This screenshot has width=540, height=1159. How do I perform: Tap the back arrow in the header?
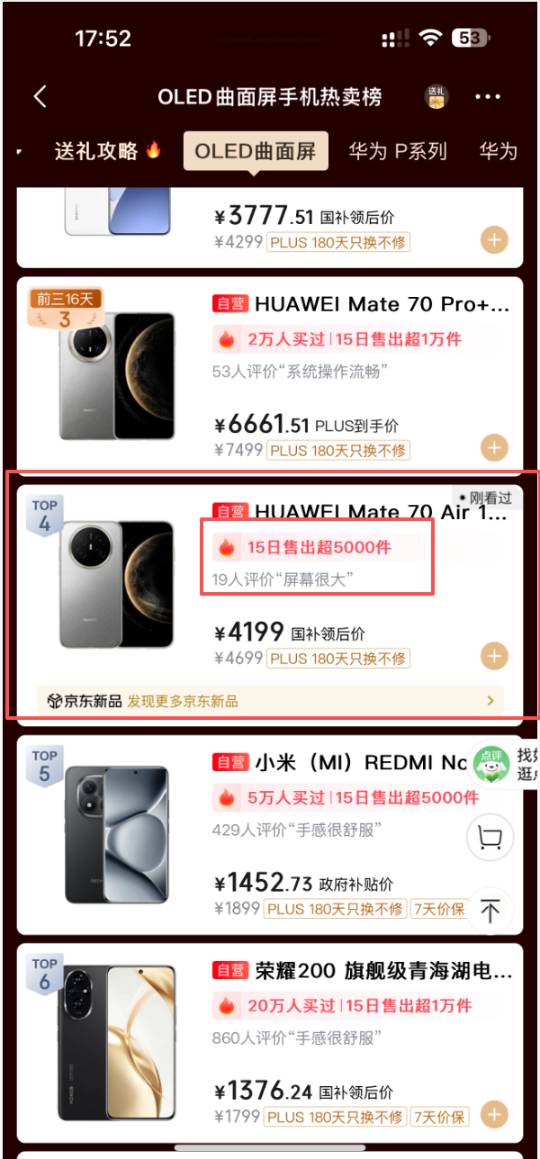(x=40, y=97)
